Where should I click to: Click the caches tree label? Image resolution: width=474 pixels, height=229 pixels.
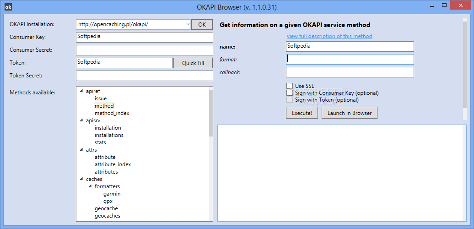94,179
